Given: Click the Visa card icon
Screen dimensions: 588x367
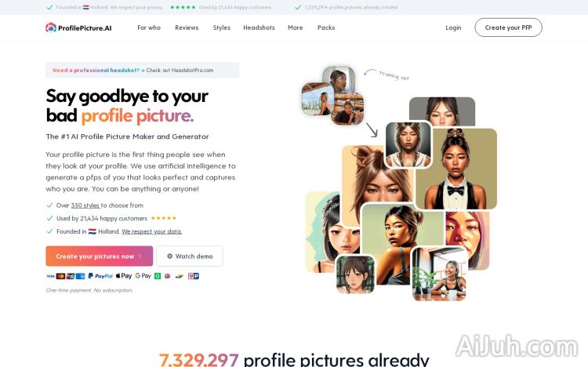Looking at the screenshot, I should 50,276.
